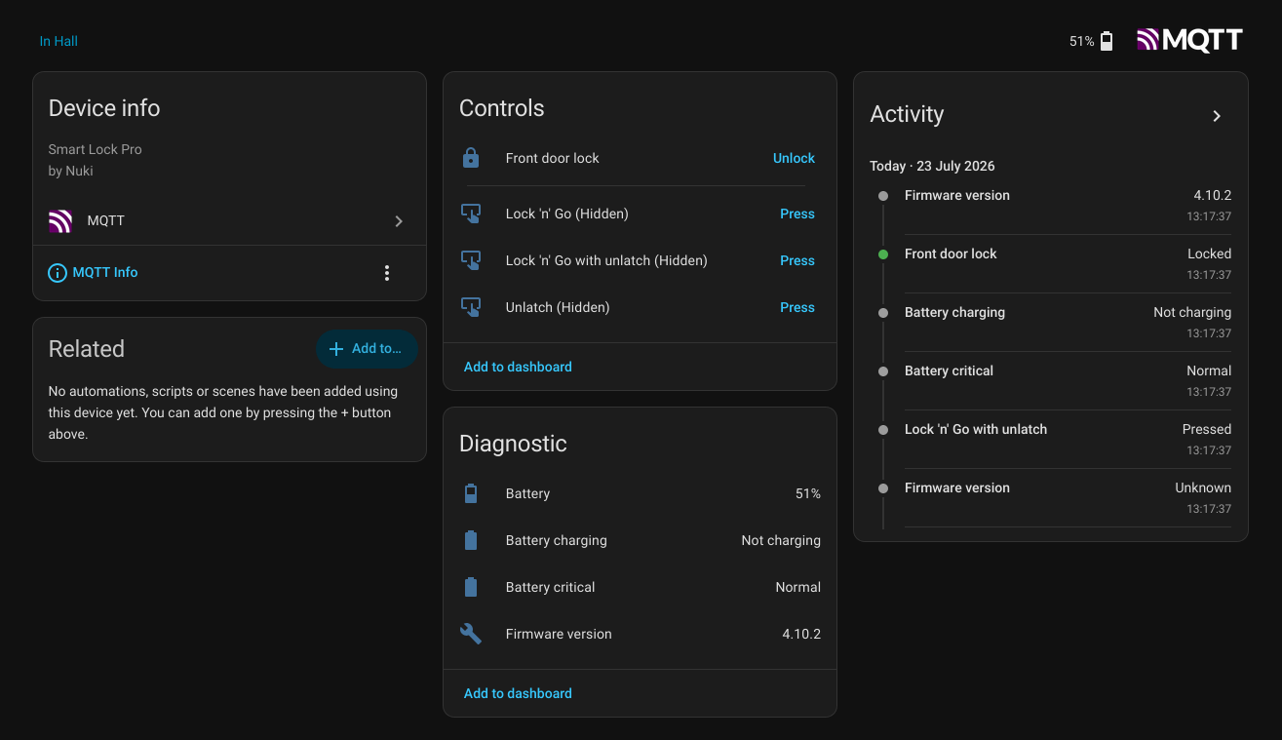Click the MQTT label in Device info
This screenshot has width=1282, height=740.
coord(106,221)
